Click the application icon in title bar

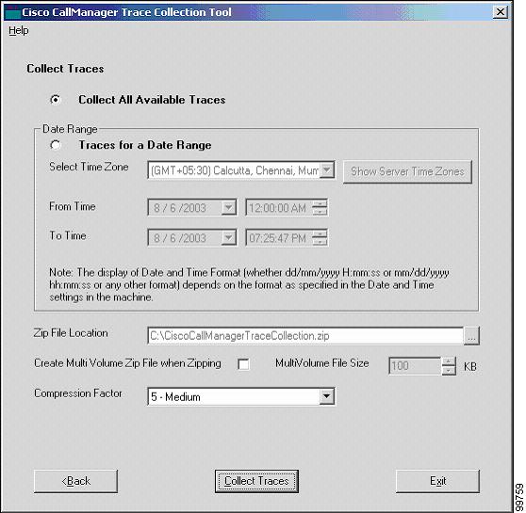(x=12, y=12)
